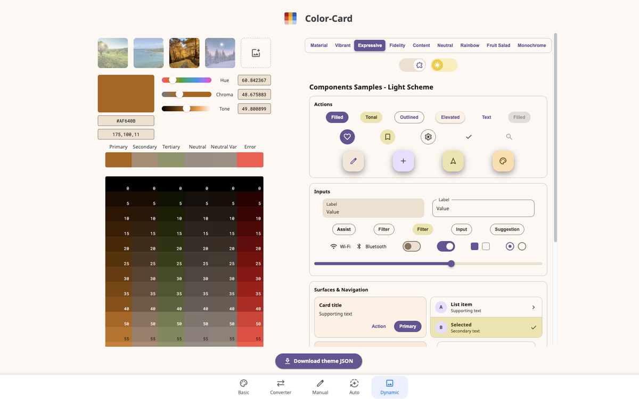Click the Download theme JSON button
The height and width of the screenshot is (399, 639).
pyautogui.click(x=318, y=361)
